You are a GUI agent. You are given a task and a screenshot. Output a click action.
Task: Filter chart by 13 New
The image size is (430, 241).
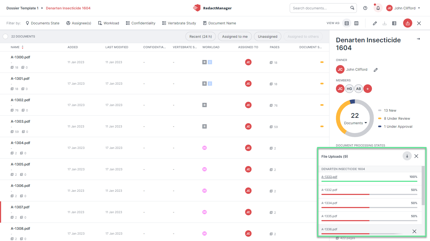click(x=387, y=110)
